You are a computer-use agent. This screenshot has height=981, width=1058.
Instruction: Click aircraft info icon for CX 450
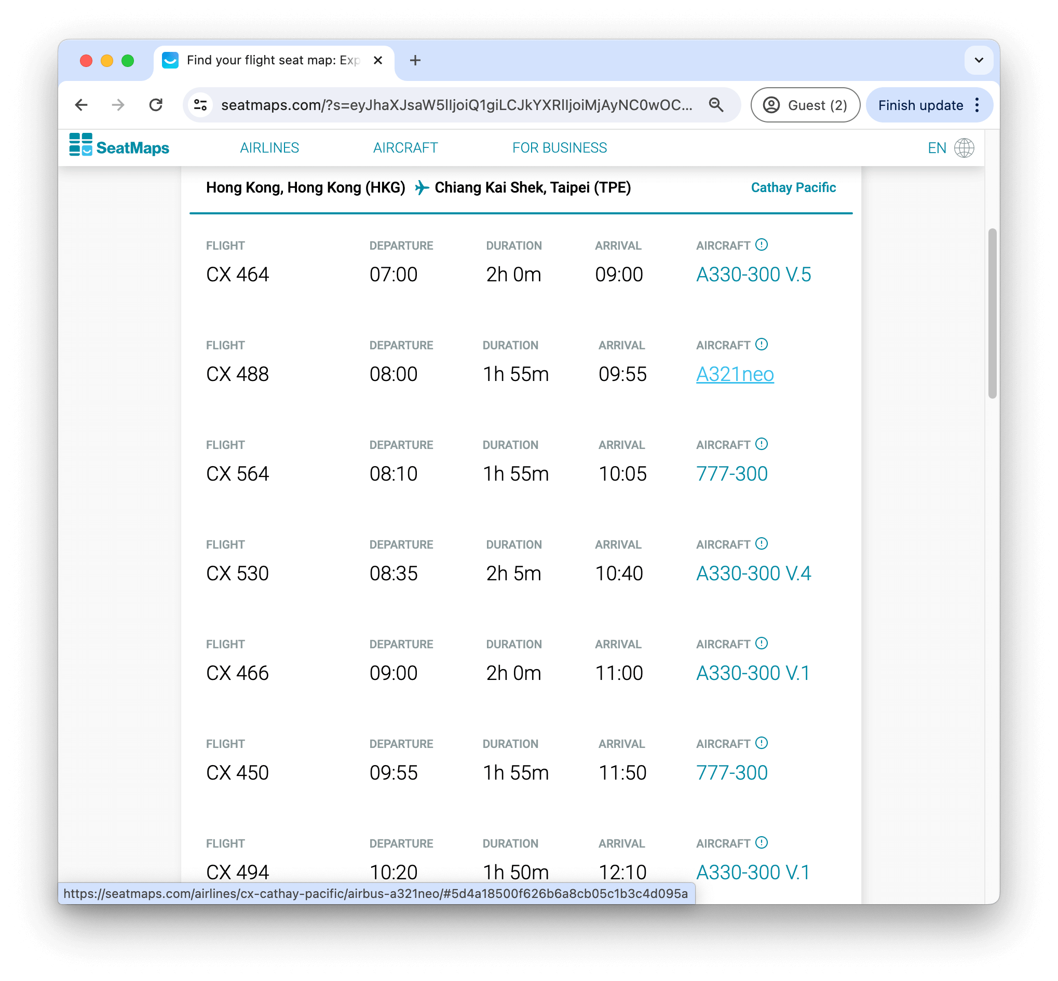click(x=761, y=743)
